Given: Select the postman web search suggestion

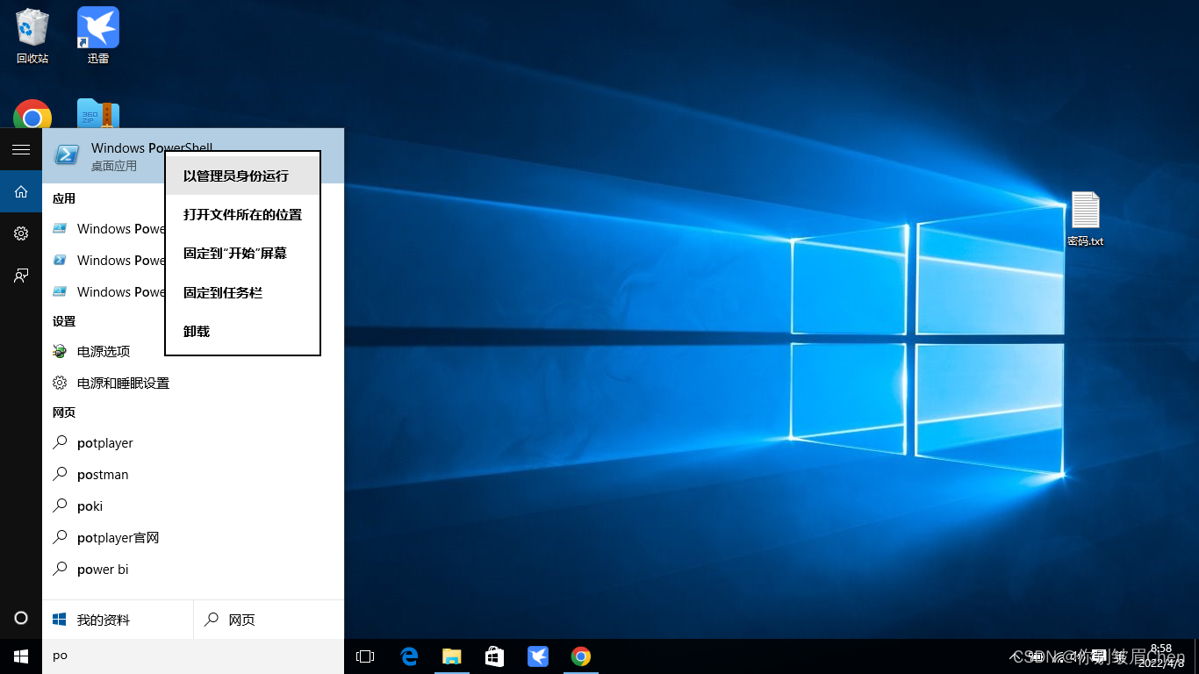Looking at the screenshot, I should (x=103, y=475).
